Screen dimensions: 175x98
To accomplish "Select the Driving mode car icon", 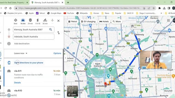I will [x=23, y=22].
